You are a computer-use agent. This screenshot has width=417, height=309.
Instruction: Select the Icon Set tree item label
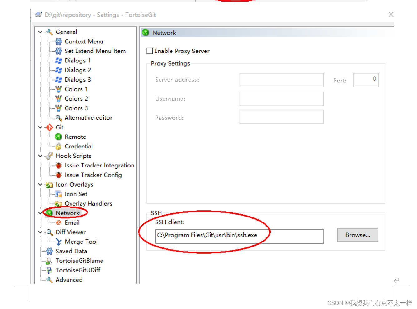click(x=76, y=194)
